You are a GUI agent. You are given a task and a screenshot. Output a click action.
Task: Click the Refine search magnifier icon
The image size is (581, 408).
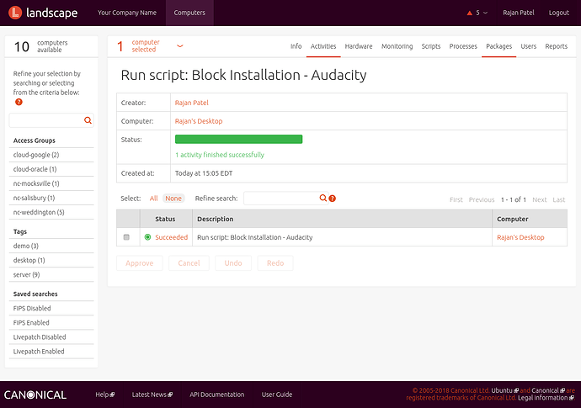click(x=323, y=198)
